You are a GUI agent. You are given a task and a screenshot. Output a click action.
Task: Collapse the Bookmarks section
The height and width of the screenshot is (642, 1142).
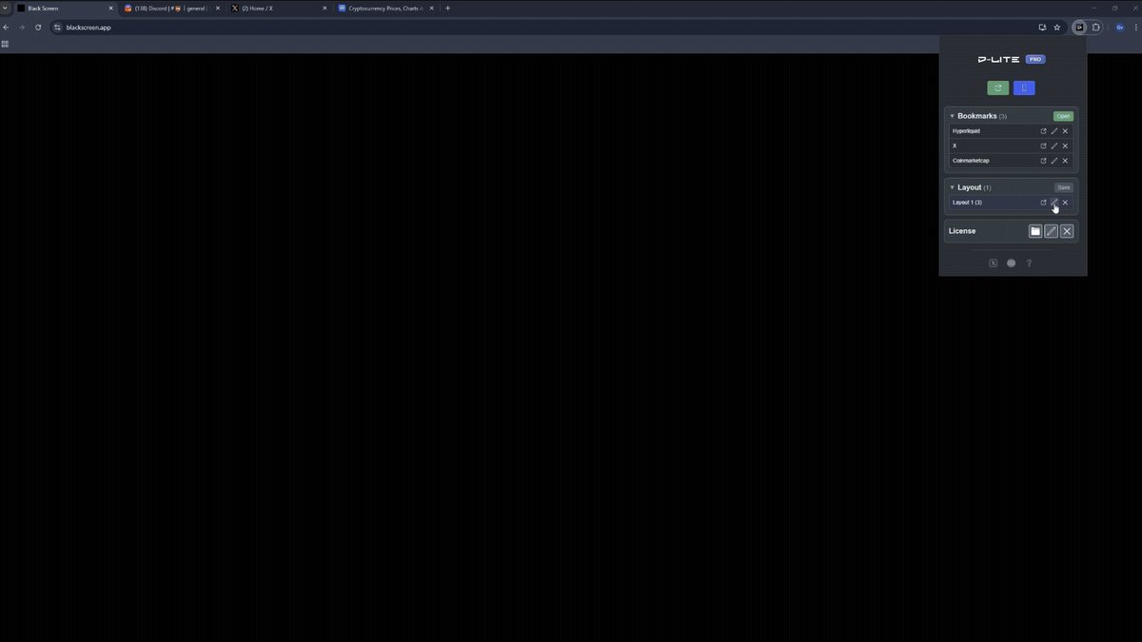tap(952, 116)
